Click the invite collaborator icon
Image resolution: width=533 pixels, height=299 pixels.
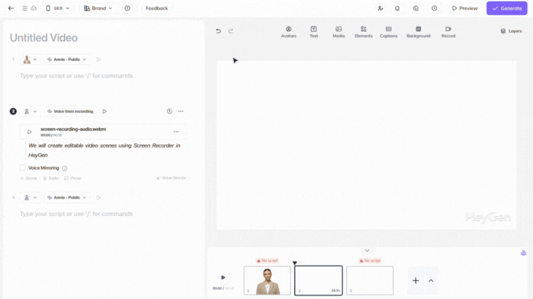380,8
